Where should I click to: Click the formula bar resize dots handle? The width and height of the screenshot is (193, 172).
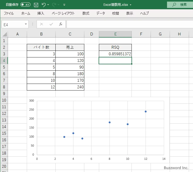tap(33, 24)
